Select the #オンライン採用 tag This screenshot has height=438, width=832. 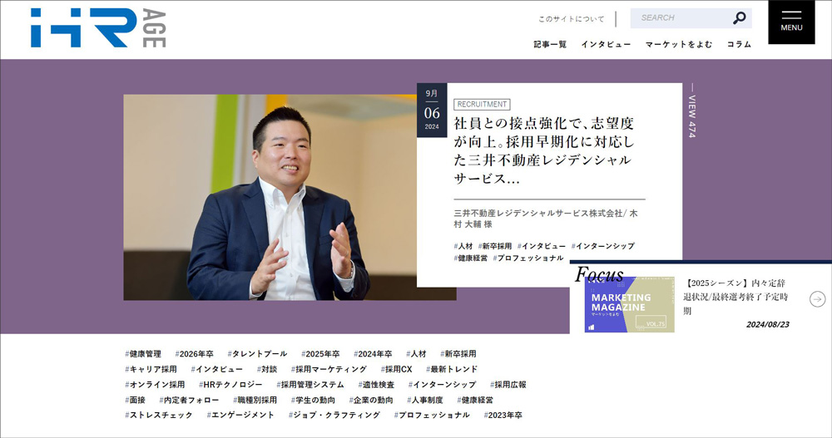coord(155,385)
